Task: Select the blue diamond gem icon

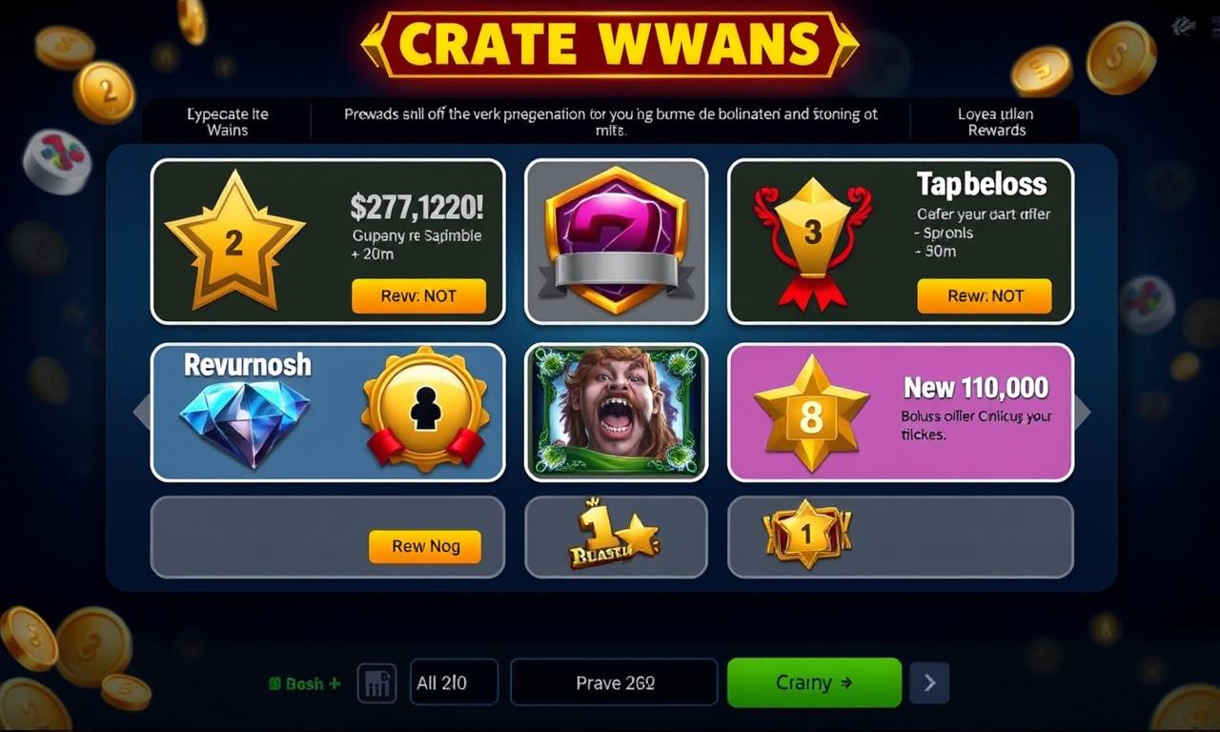Action: 245,422
